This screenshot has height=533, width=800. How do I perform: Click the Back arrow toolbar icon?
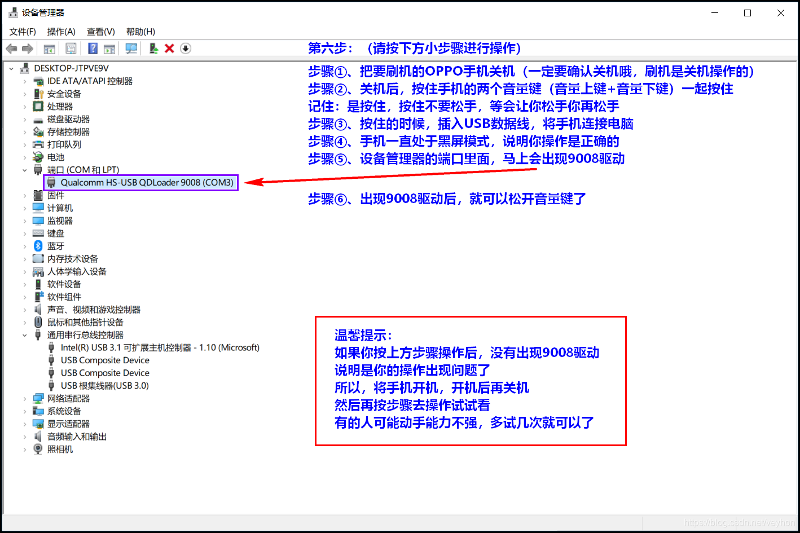(11, 49)
